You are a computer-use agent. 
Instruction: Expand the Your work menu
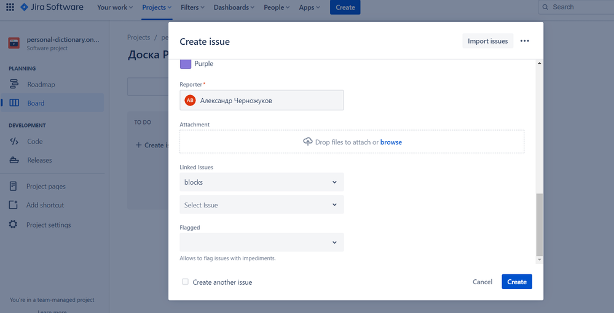115,7
